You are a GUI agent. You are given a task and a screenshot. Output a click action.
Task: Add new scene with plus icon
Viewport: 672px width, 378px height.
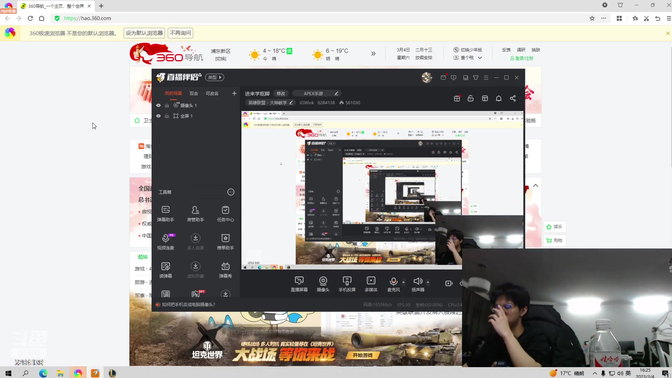click(234, 93)
